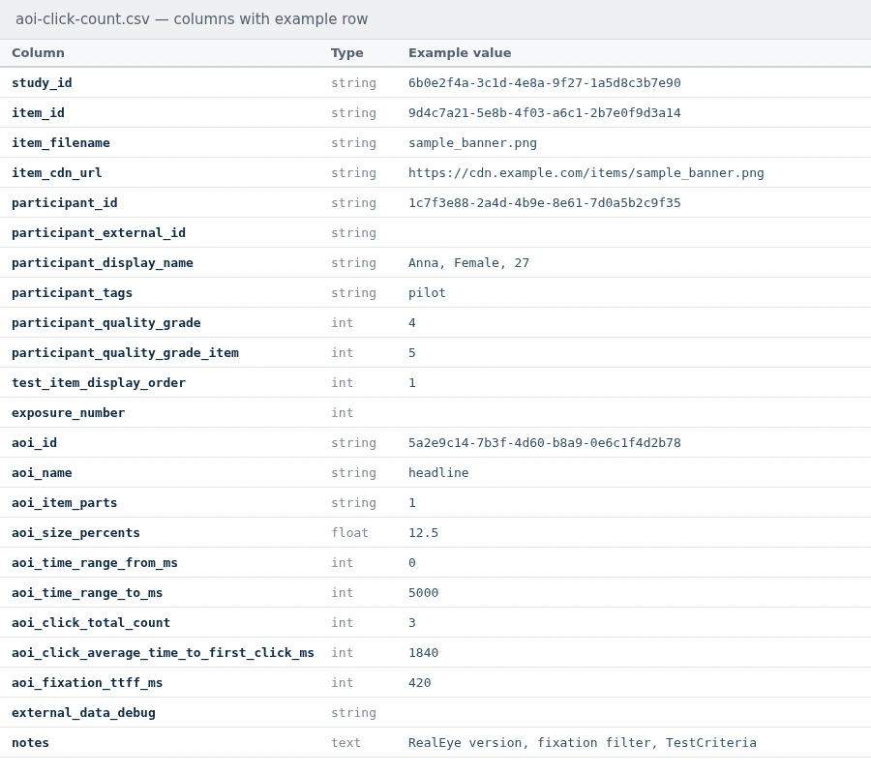This screenshot has width=871, height=774.
Task: Select the 'notes' column name
Action: click(30, 742)
